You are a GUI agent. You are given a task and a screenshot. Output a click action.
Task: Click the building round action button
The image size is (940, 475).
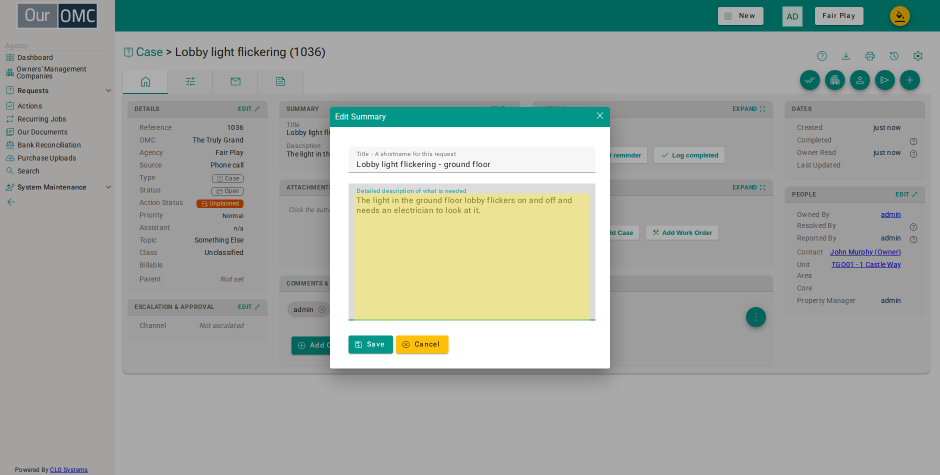pyautogui.click(x=835, y=80)
